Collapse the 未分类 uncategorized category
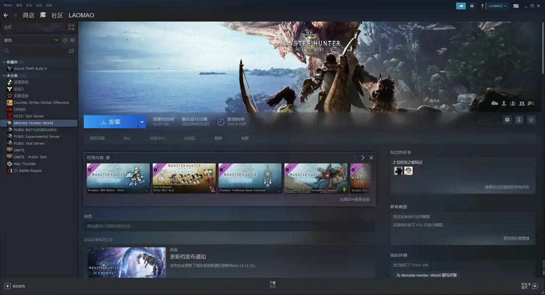This screenshot has width=545, height=295. tap(4, 76)
